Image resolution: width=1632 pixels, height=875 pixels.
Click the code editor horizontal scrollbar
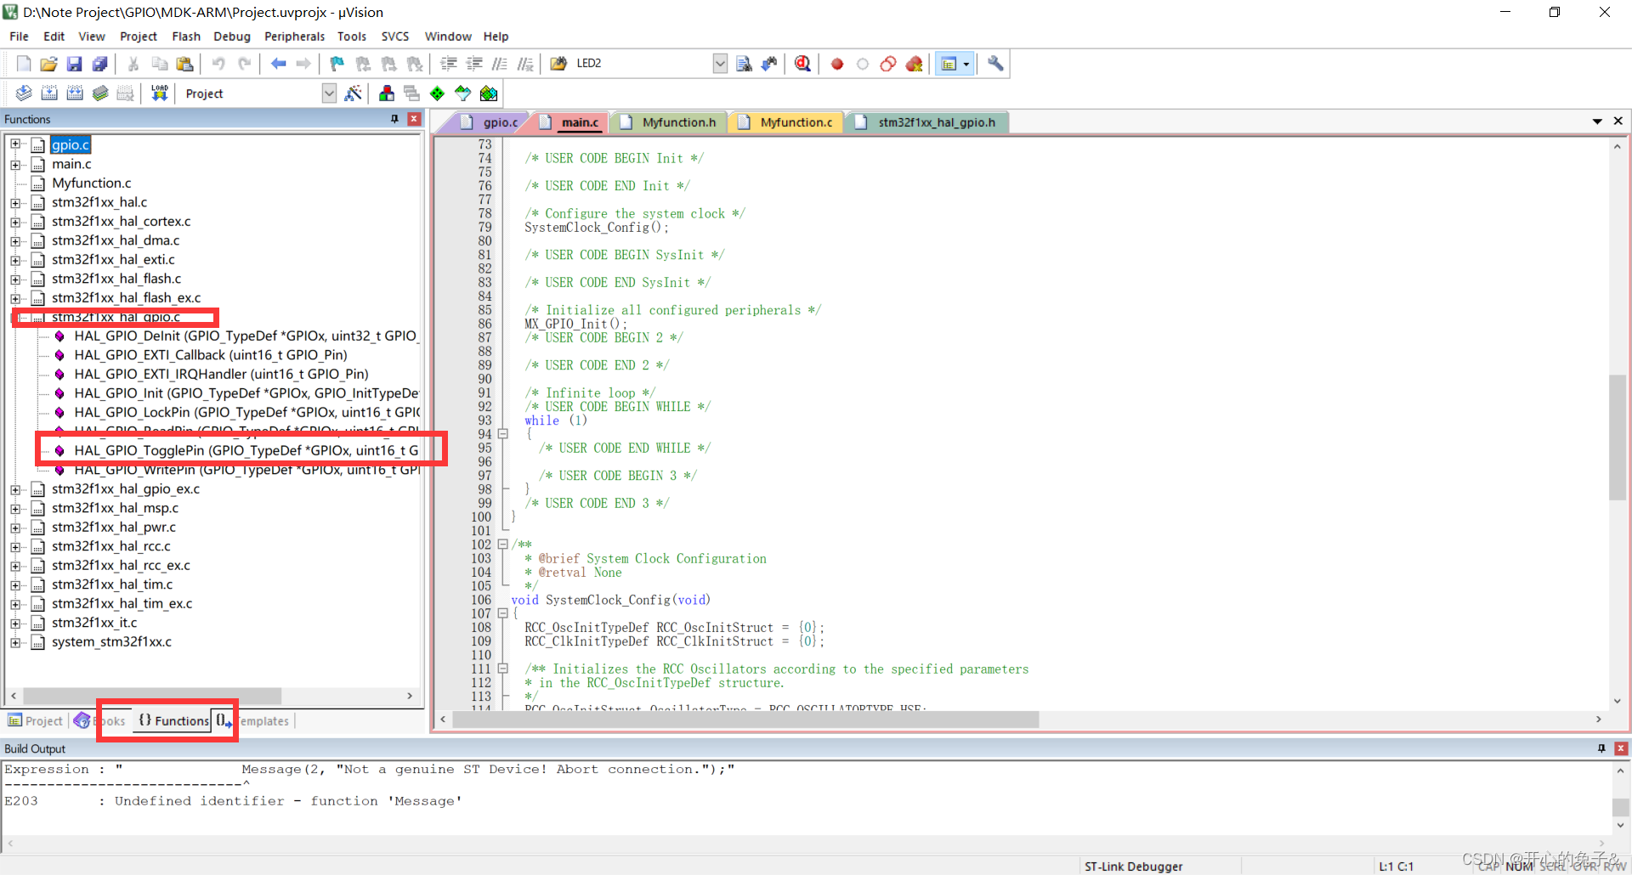click(x=746, y=720)
